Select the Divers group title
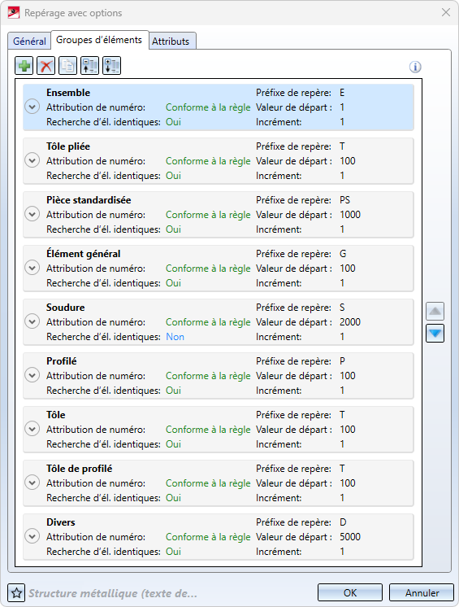The height and width of the screenshot is (607, 459). pyautogui.click(x=61, y=522)
